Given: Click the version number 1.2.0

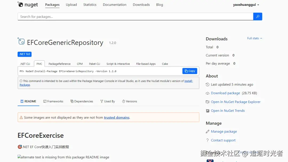Looking at the screenshot, I should [x=113, y=43].
